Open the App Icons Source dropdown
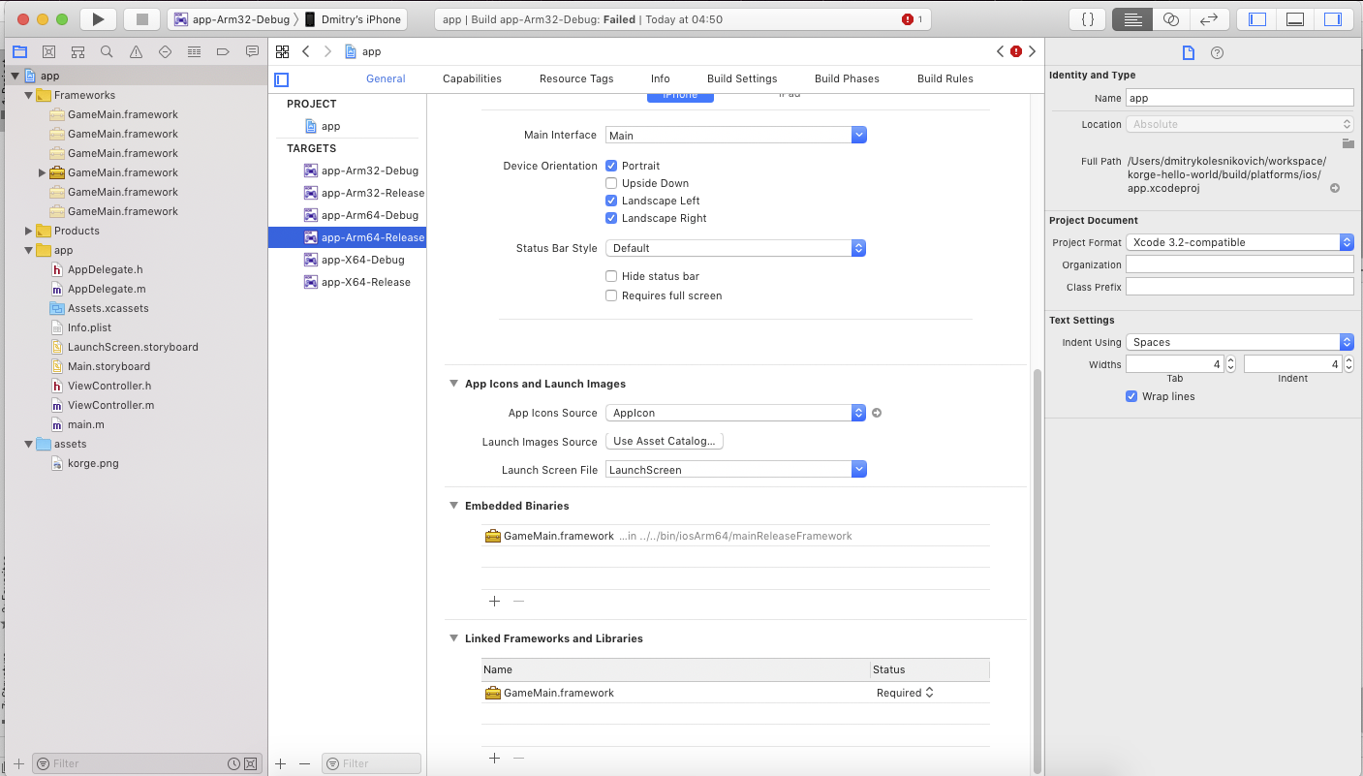 [735, 413]
